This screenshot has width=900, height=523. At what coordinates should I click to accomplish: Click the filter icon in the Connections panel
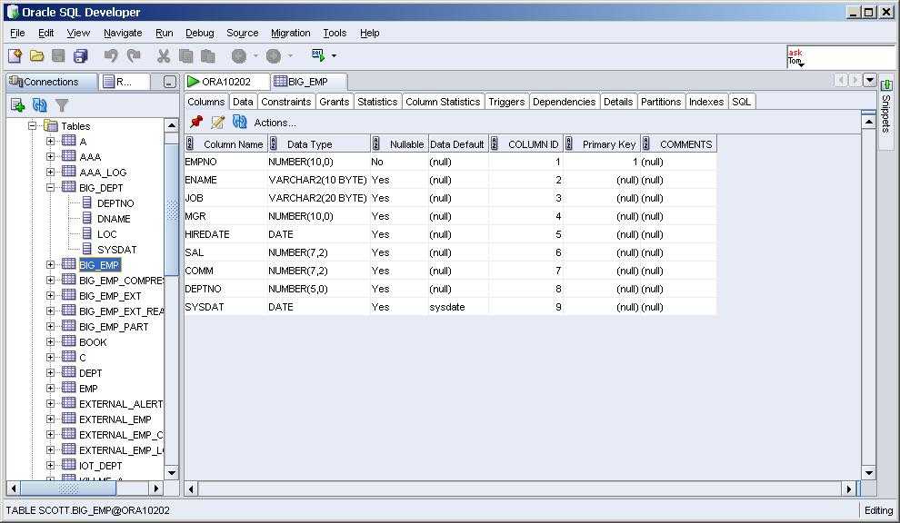pyautogui.click(x=61, y=105)
